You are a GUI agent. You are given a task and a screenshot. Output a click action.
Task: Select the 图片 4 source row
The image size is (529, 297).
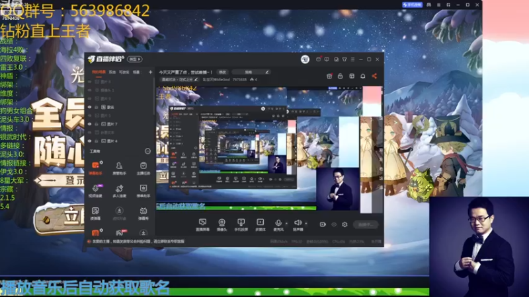(120, 141)
